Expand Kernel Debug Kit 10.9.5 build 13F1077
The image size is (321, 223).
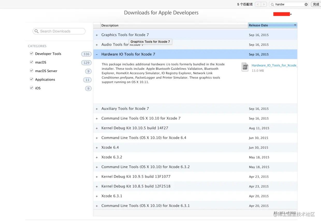point(97,177)
